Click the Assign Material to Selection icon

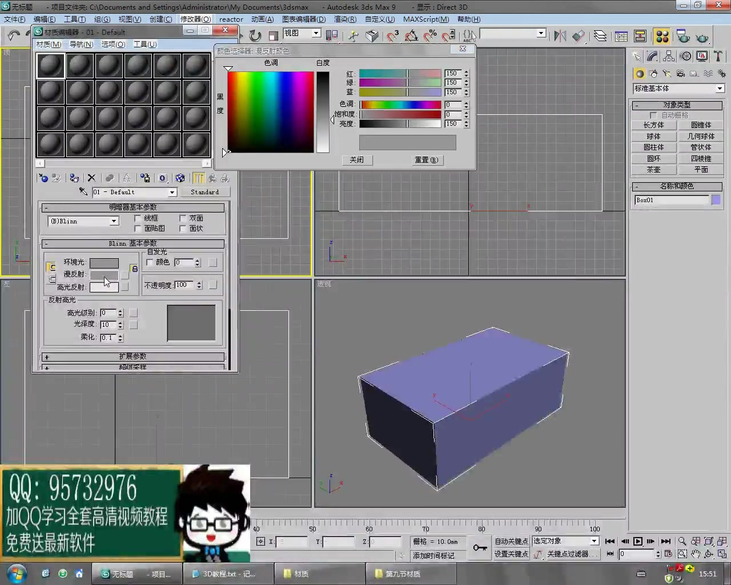click(74, 178)
